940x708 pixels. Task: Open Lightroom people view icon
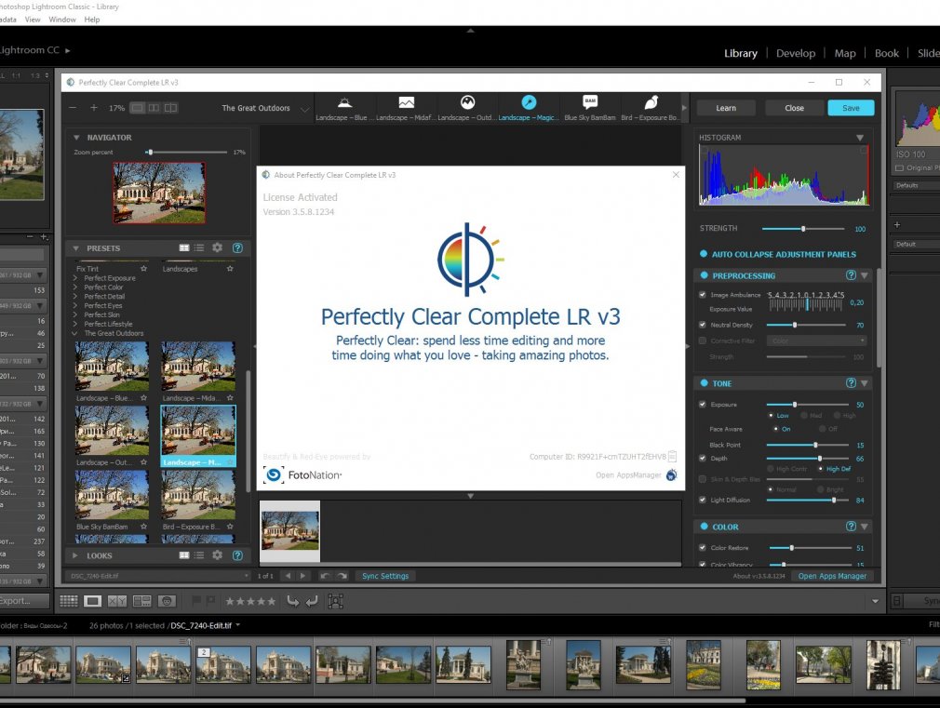pyautogui.click(x=167, y=601)
